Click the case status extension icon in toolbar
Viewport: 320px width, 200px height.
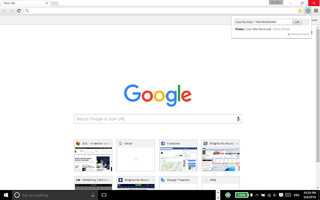coord(308,10)
